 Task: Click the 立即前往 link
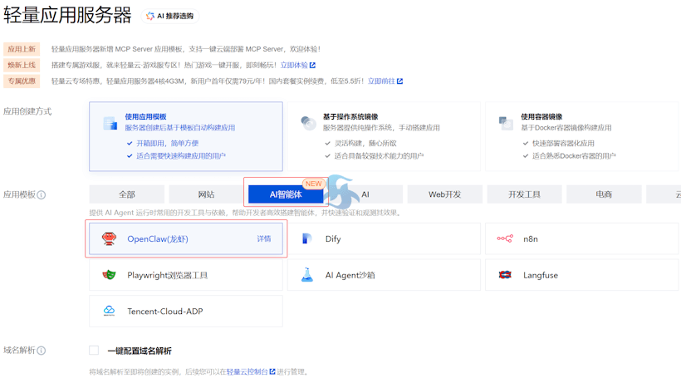(381, 81)
